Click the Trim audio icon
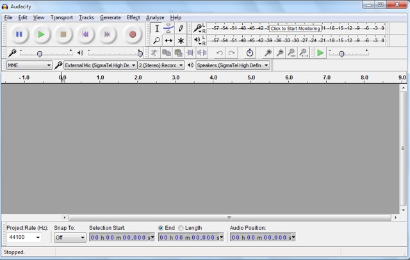This screenshot has height=260, width=410. tap(190, 53)
